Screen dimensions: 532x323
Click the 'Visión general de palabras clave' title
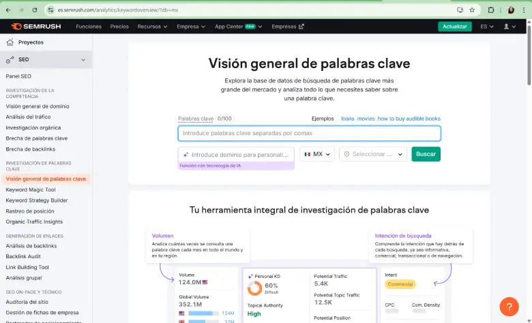pos(309,63)
